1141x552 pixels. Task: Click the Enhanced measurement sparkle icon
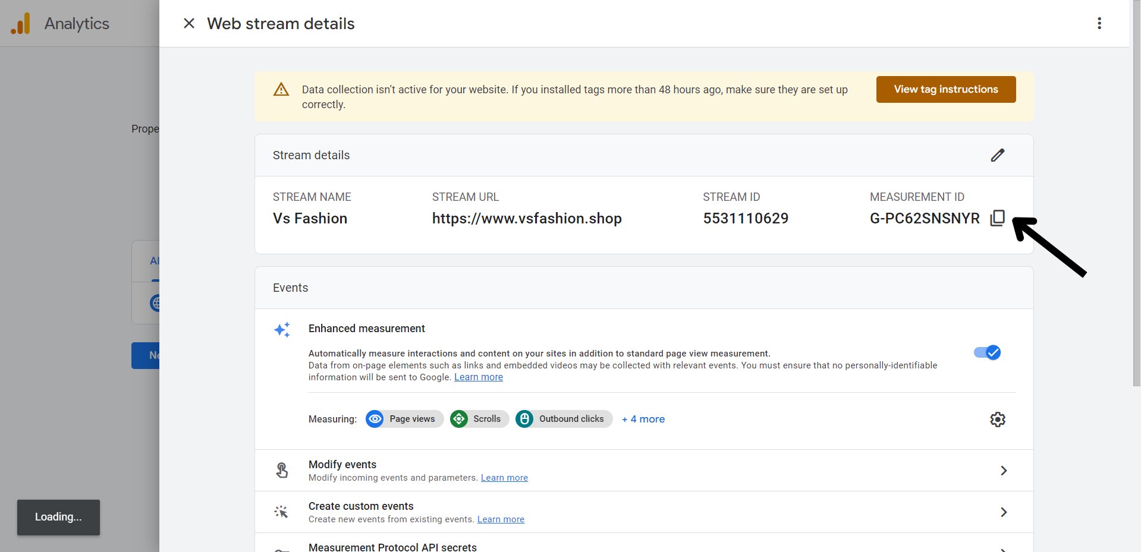point(282,330)
